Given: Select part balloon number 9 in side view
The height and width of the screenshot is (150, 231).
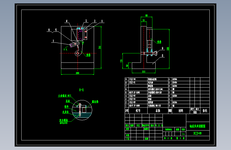Looking at the screenshot, I should coord(163,48).
